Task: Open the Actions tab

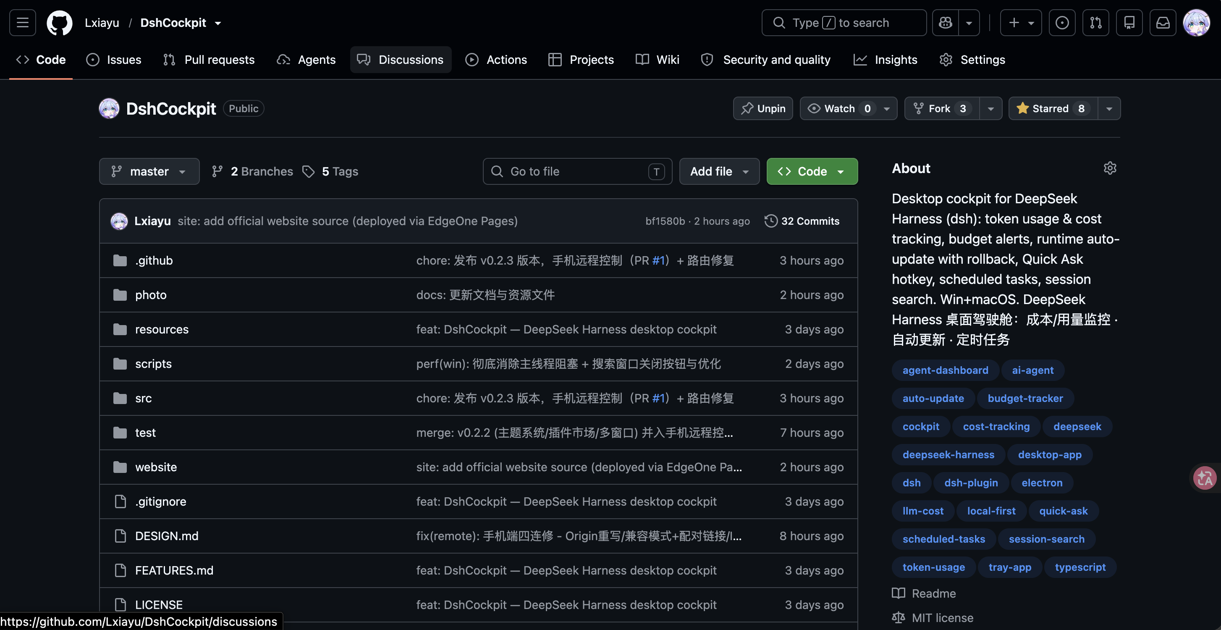Action: (x=496, y=60)
